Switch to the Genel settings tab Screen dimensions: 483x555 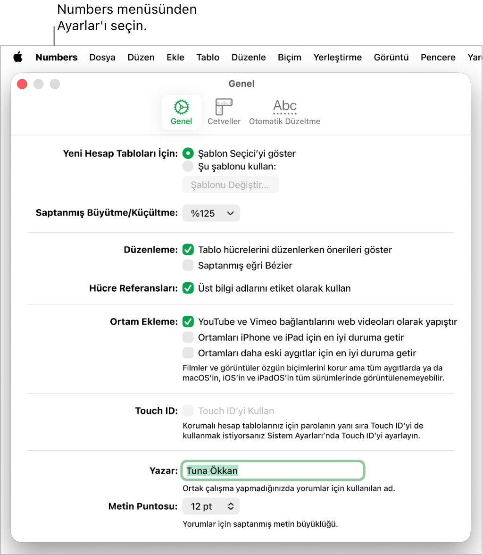(x=182, y=112)
